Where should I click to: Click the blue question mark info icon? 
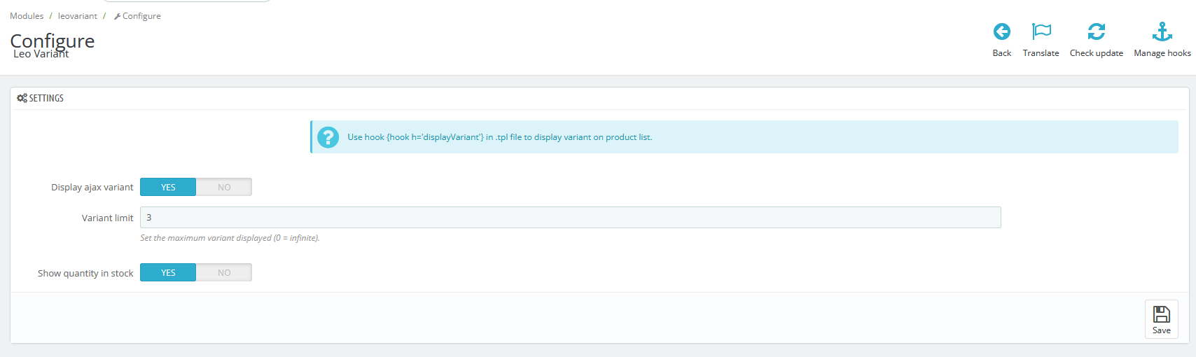[x=328, y=137]
